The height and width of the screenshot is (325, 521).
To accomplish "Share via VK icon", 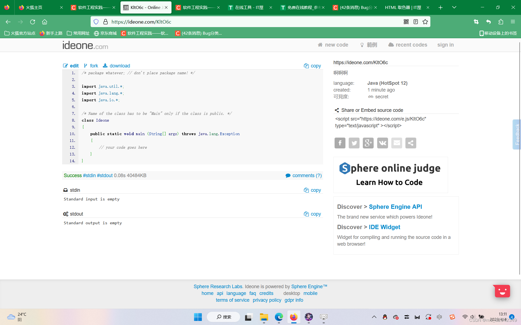I will tap(382, 143).
